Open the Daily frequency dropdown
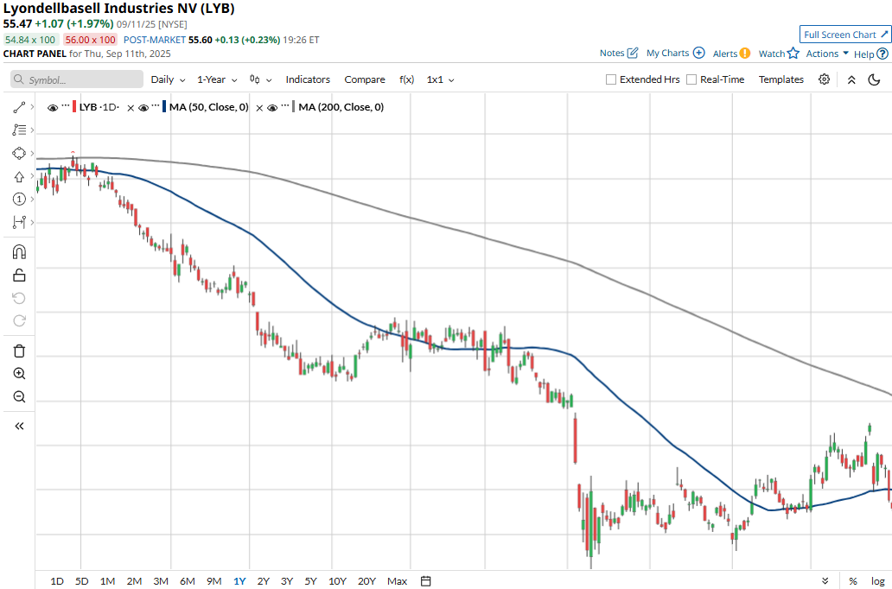892x589 pixels. (169, 79)
